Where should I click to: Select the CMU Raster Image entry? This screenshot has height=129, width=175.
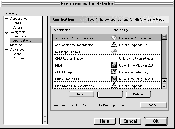(107, 58)
